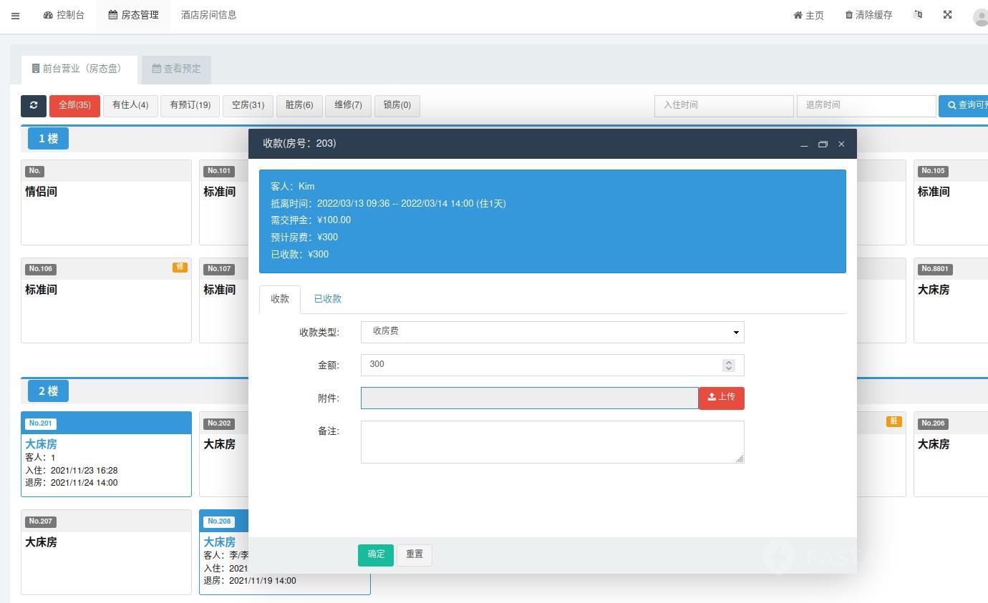Filter rooms by 空房(31)
This screenshot has width=988, height=603.
point(248,105)
